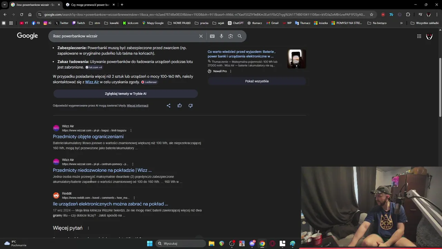Focus the Google search input field
Viewport: 442px width, 249px height.
click(125, 36)
